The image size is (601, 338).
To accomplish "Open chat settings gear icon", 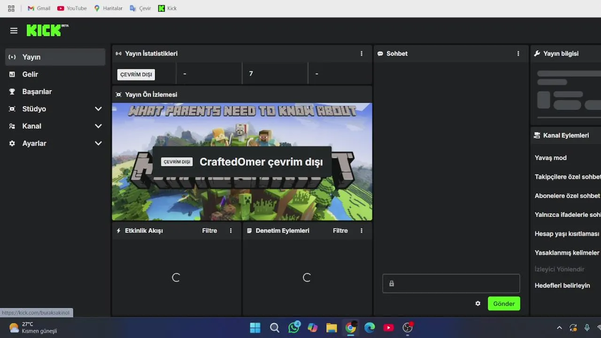I will pyautogui.click(x=478, y=304).
